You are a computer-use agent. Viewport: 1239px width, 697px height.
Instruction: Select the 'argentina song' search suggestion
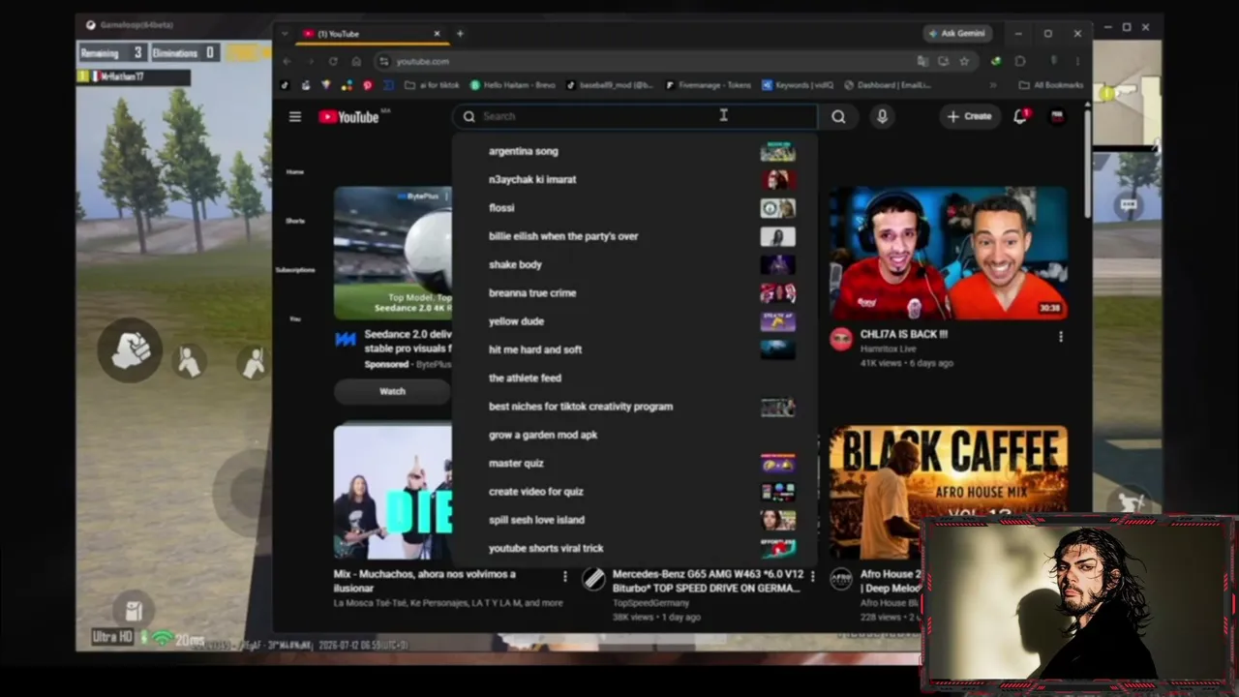pyautogui.click(x=635, y=151)
